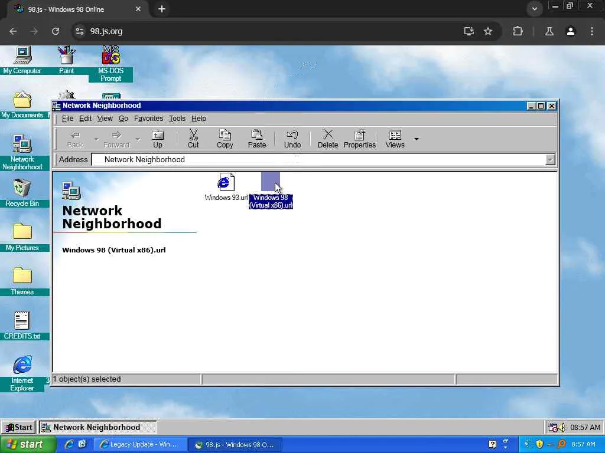This screenshot has height=453, width=605.
Task: Open the Chrome profile avatar
Action: [x=571, y=31]
